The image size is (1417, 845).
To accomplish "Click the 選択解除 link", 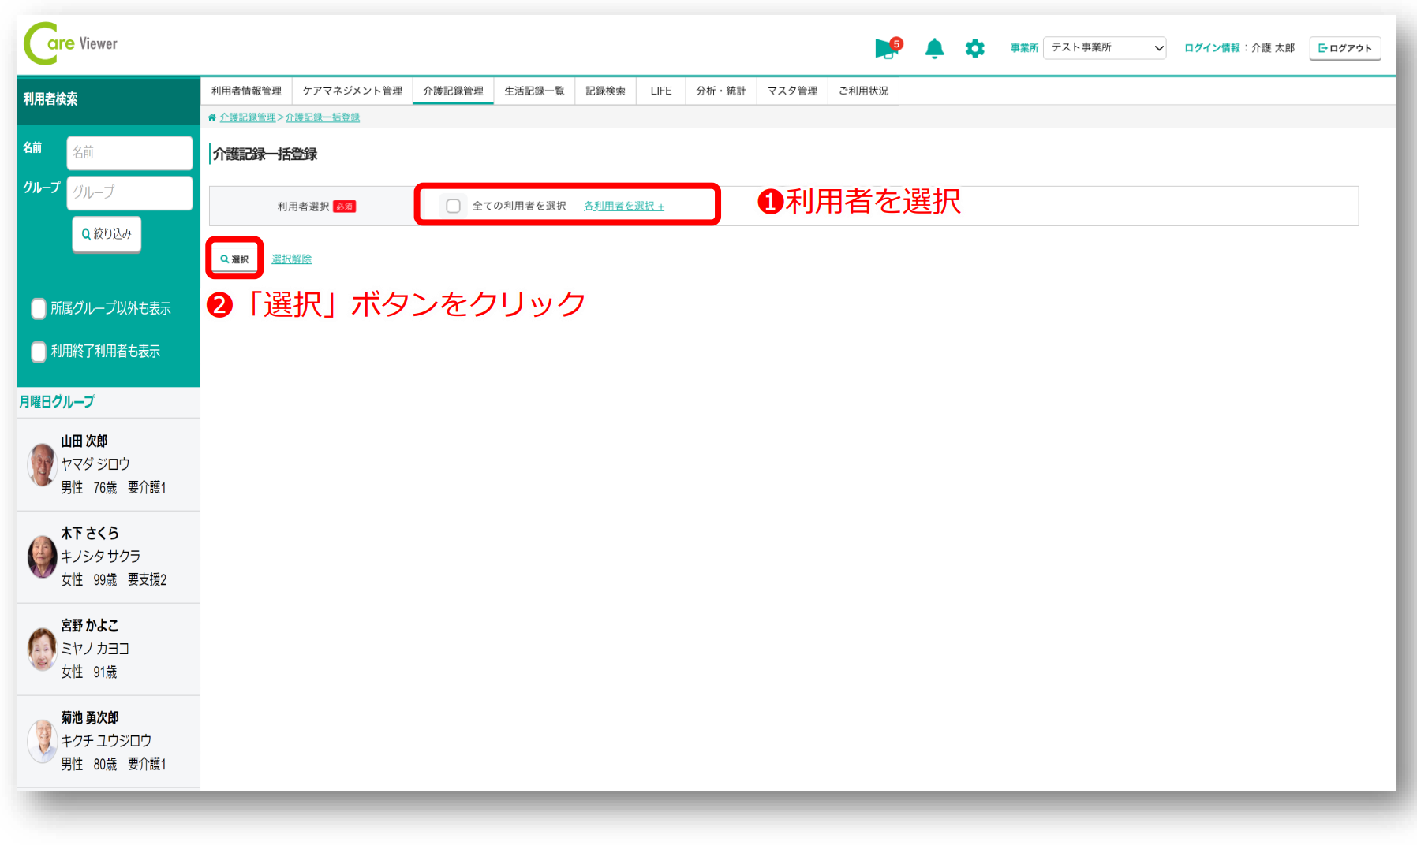I will 291,259.
